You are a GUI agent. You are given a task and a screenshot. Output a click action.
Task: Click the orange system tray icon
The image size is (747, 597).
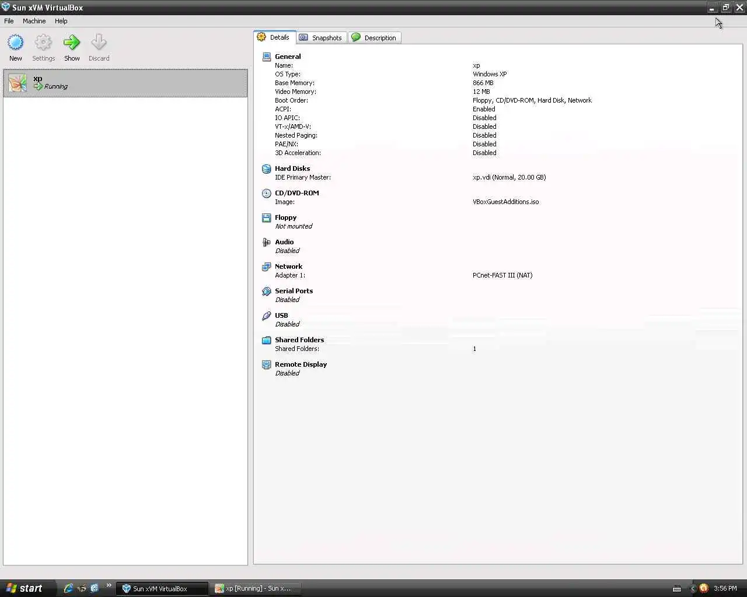704,588
